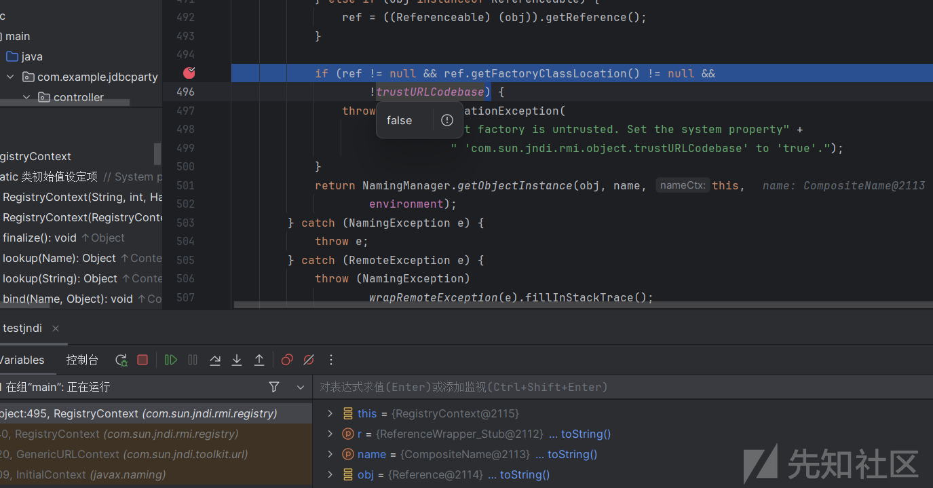
Task: Select lookup(Name): Object method
Action: [81, 258]
